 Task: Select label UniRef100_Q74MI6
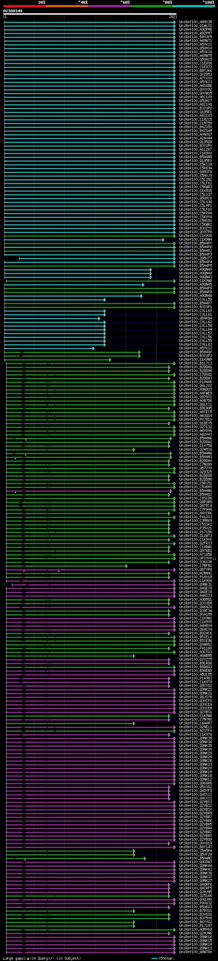[195, 449]
